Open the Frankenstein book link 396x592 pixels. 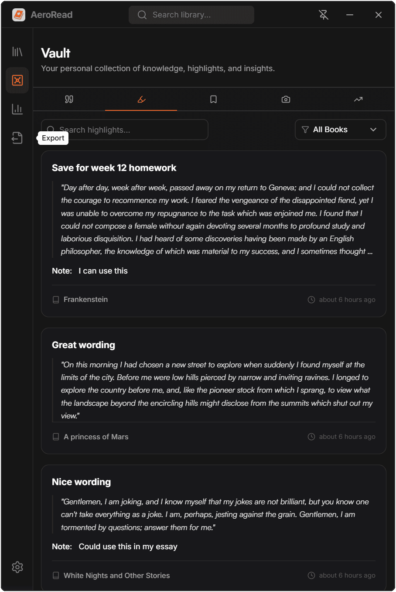point(85,299)
